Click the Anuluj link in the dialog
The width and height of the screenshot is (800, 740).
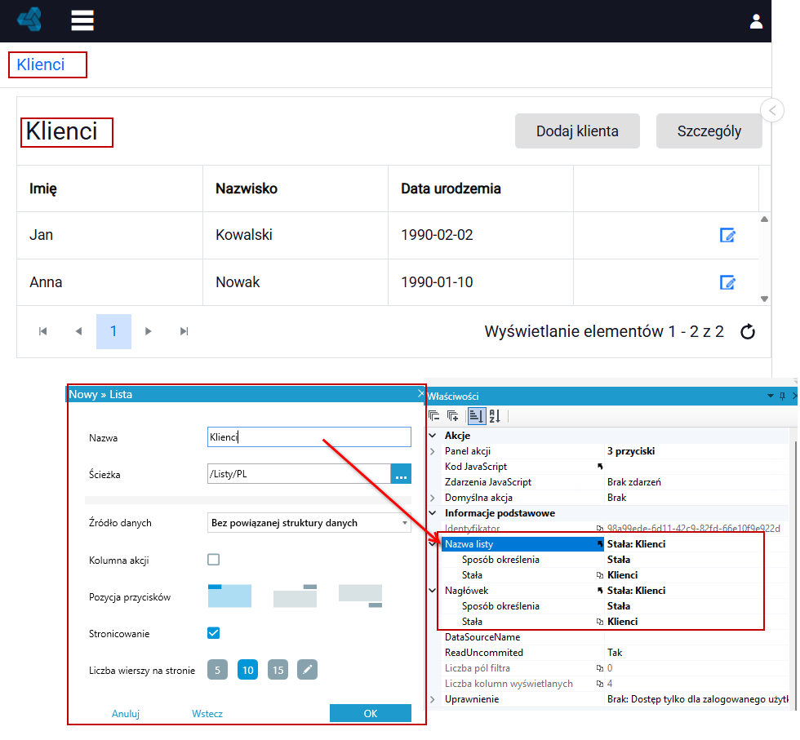126,713
